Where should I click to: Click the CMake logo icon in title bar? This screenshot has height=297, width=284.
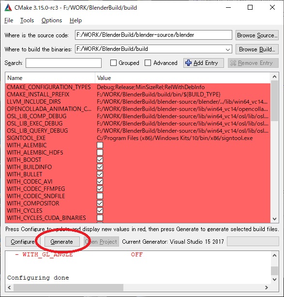8,8
